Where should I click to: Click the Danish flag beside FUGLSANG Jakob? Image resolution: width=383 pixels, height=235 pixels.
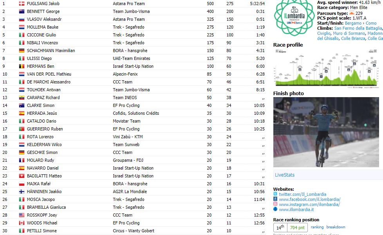tap(22, 4)
